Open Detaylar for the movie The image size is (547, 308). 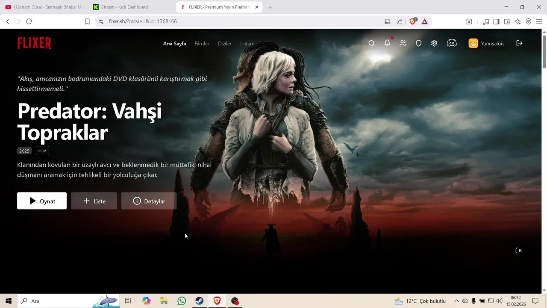[149, 201]
